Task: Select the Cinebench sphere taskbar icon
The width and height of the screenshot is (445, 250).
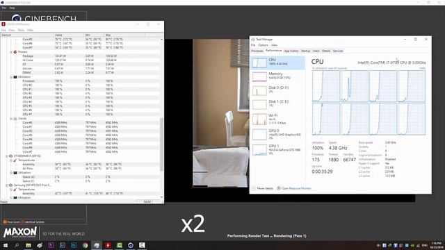Action: tap(131, 245)
